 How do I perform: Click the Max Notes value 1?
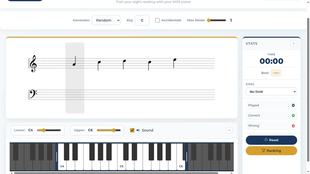click(231, 20)
